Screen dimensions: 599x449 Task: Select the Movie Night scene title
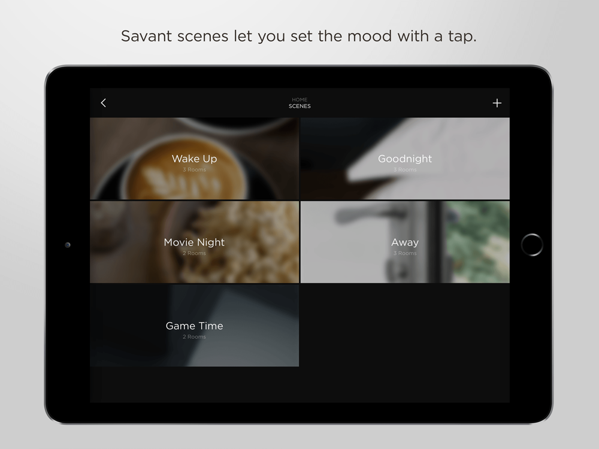(194, 242)
